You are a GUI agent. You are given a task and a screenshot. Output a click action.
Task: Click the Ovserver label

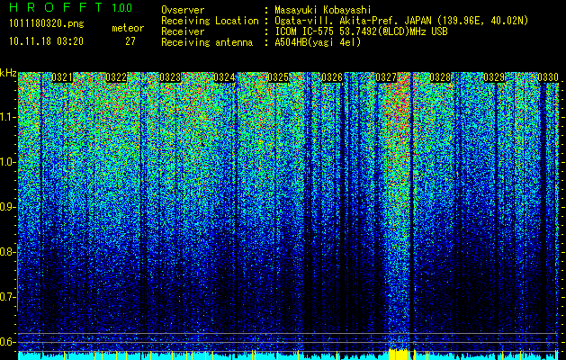pos(183,10)
